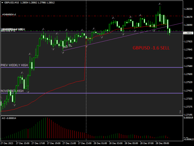This screenshot has height=146, width=194.
Task: Open the chart menu triangle beside GBPUSD,M15
Action: tap(2, 2)
